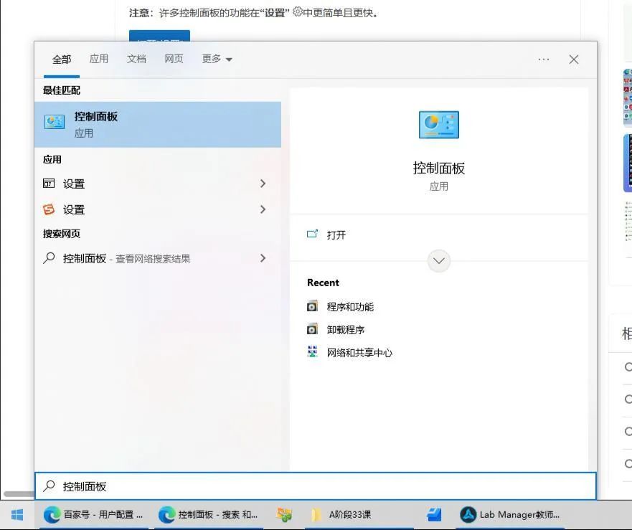This screenshot has width=632, height=530.
Task: Open the 更多 dropdown in search tabs
Action: 215,60
